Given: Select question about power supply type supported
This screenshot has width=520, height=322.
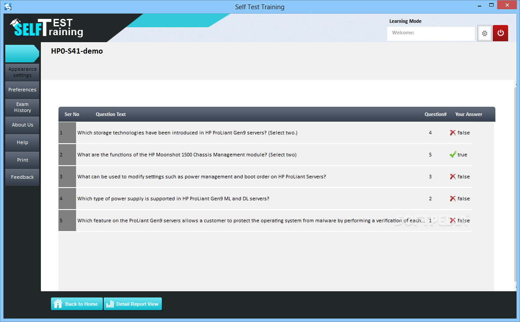Looking at the screenshot, I should click(x=173, y=199).
